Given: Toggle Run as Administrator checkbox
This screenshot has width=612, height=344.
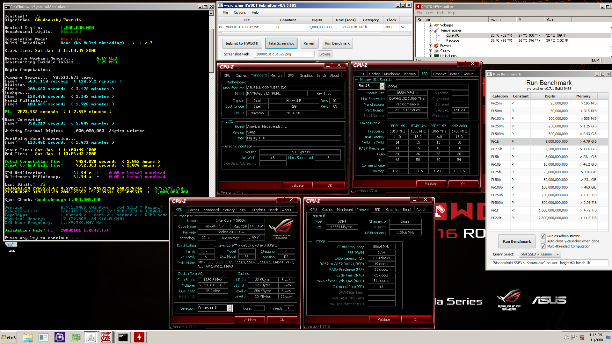Looking at the screenshot, I should 543,236.
